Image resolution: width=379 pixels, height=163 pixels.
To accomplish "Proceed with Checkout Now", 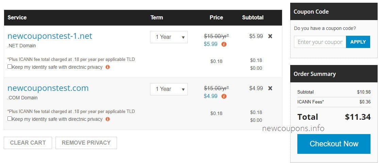I will pyautogui.click(x=334, y=144).
